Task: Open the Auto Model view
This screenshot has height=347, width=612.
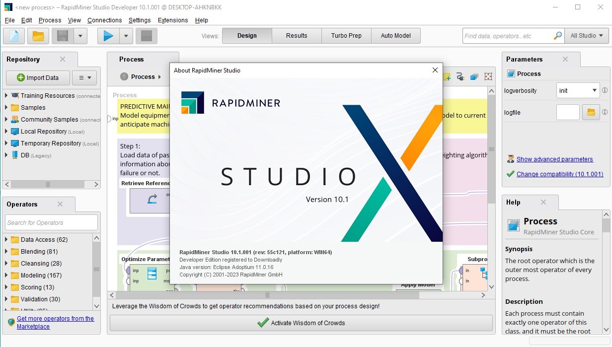Action: 395,36
